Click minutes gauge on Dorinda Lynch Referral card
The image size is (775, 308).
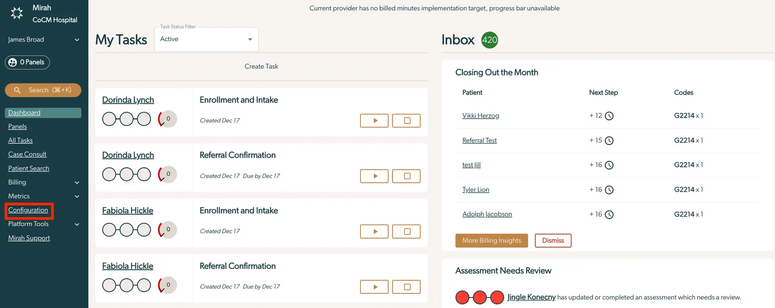point(168,174)
